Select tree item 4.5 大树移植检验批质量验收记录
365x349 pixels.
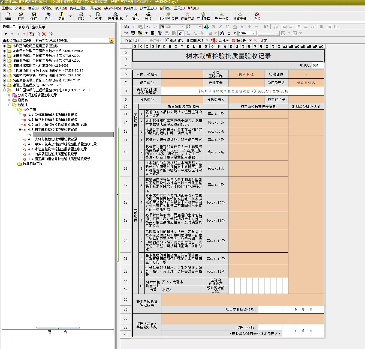pos(53,139)
